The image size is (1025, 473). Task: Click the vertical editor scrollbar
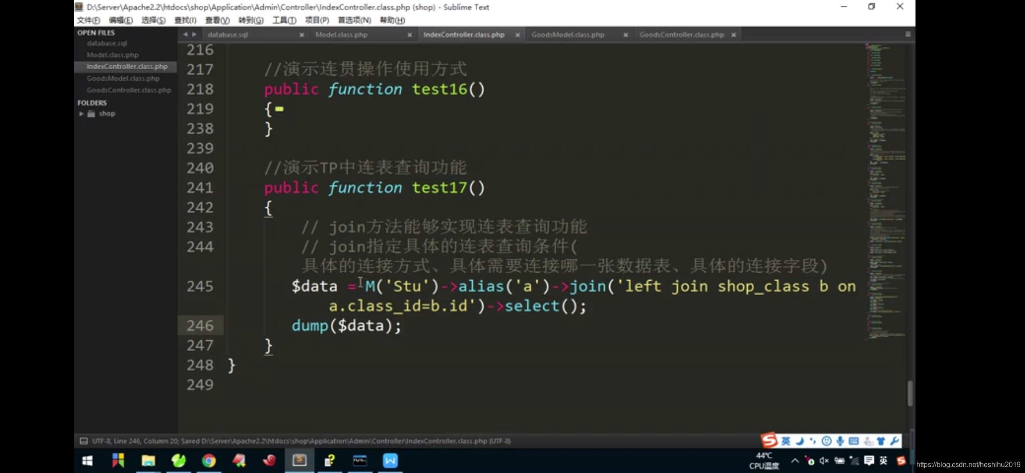(910, 393)
